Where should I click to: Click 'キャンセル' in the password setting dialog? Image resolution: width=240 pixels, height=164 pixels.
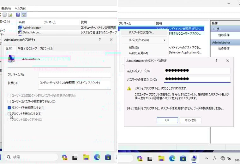tap(190, 120)
